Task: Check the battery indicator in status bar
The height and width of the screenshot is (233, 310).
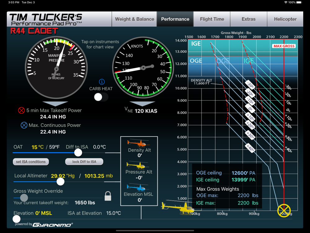Action: [299, 2]
